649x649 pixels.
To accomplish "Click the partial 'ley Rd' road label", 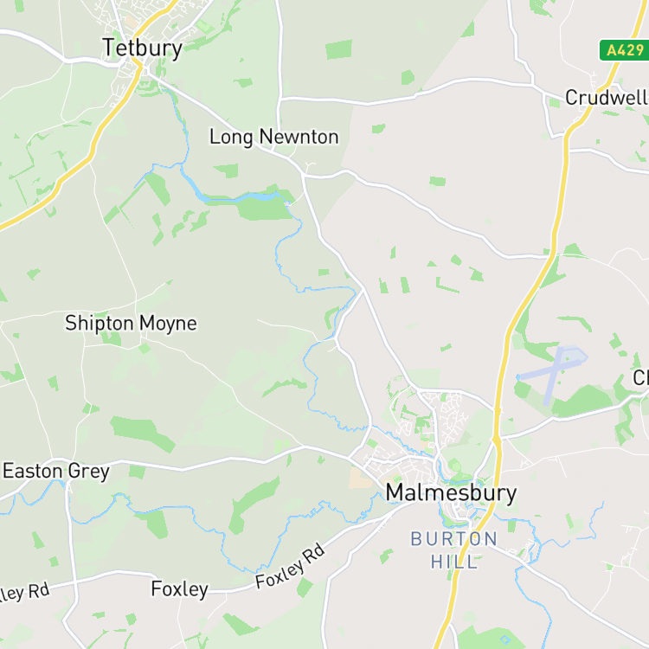I will coord(24,593).
